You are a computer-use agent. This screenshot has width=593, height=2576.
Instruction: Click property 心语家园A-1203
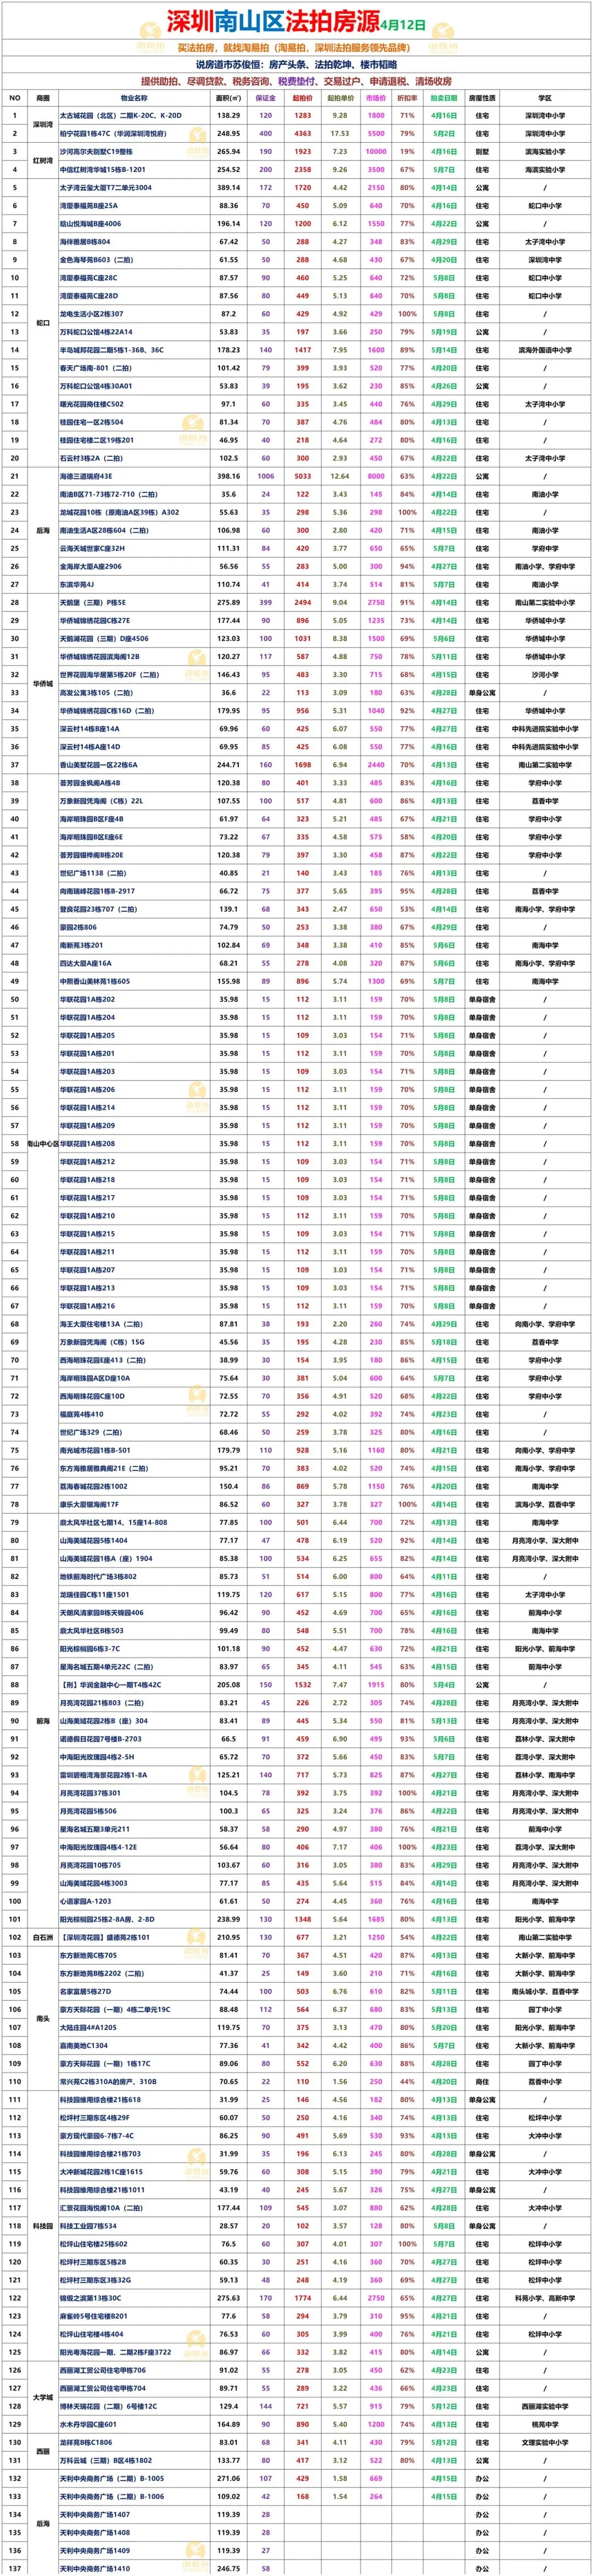[86, 1901]
